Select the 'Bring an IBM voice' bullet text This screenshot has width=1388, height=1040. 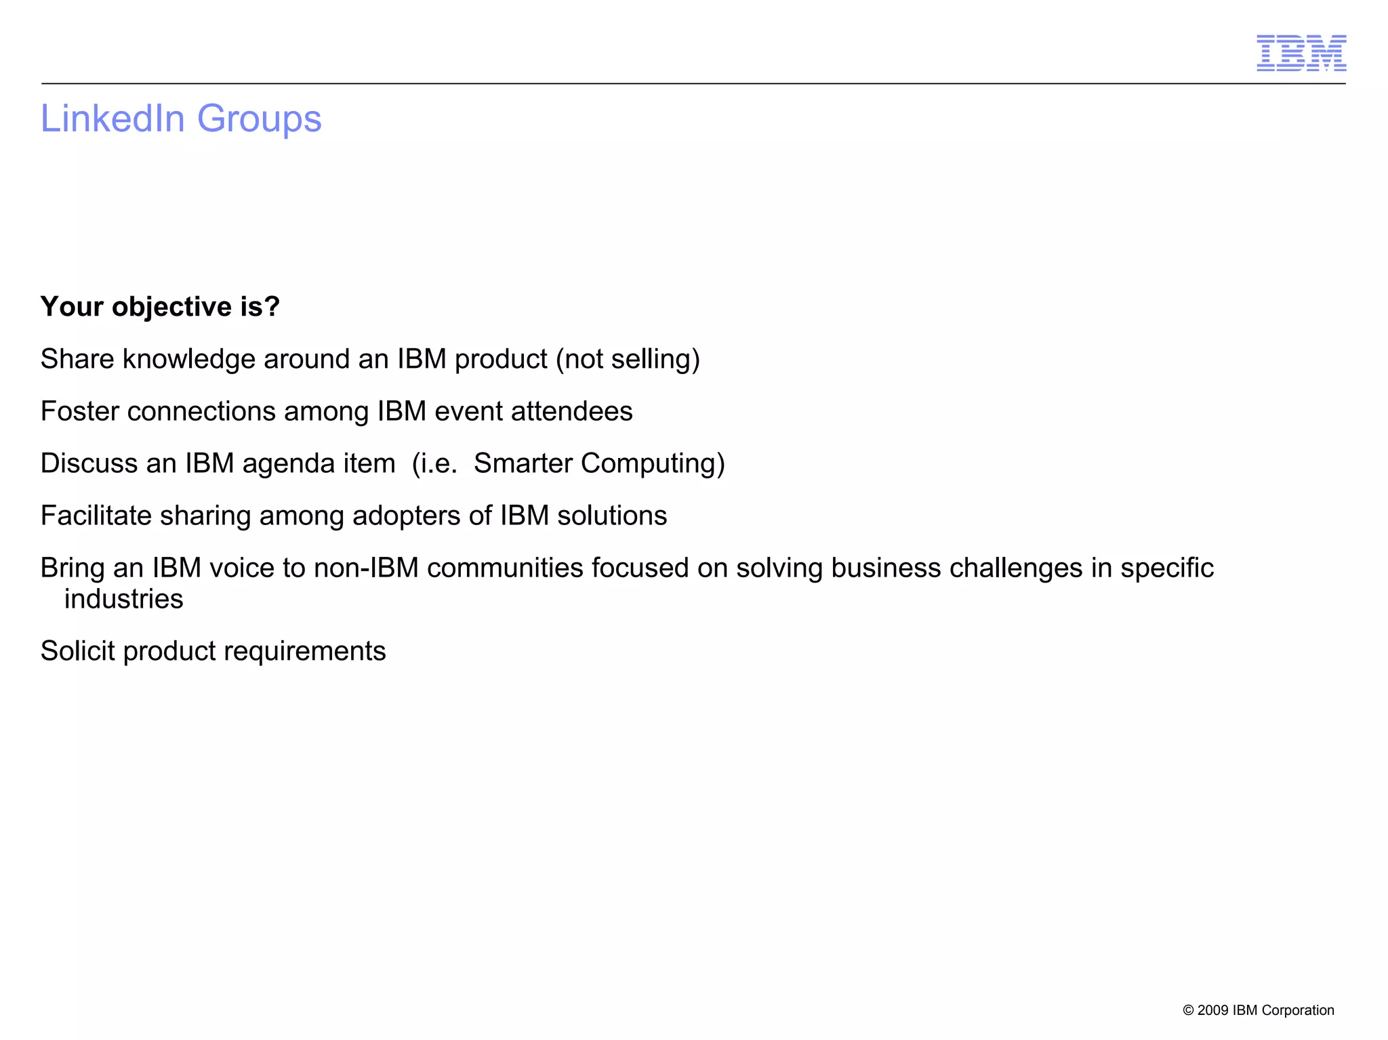point(627,583)
